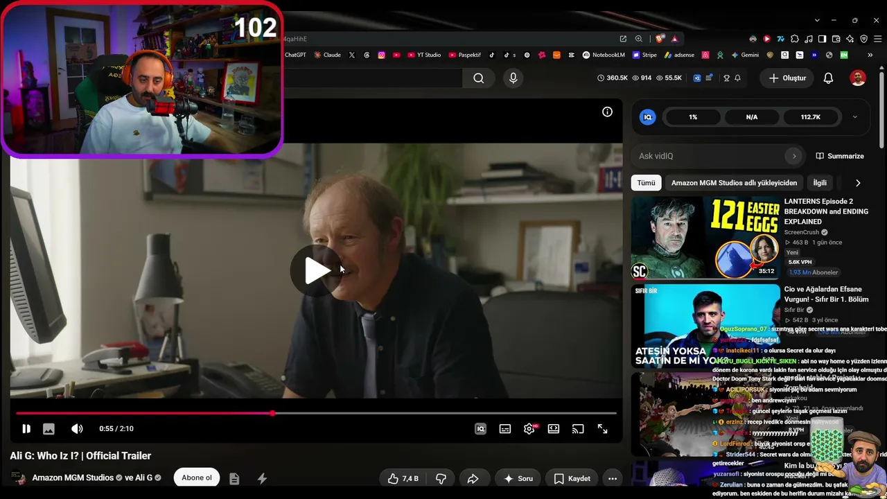Image resolution: width=887 pixels, height=499 pixels.
Task: Click the 55.5K views stat in header
Action: (669, 78)
